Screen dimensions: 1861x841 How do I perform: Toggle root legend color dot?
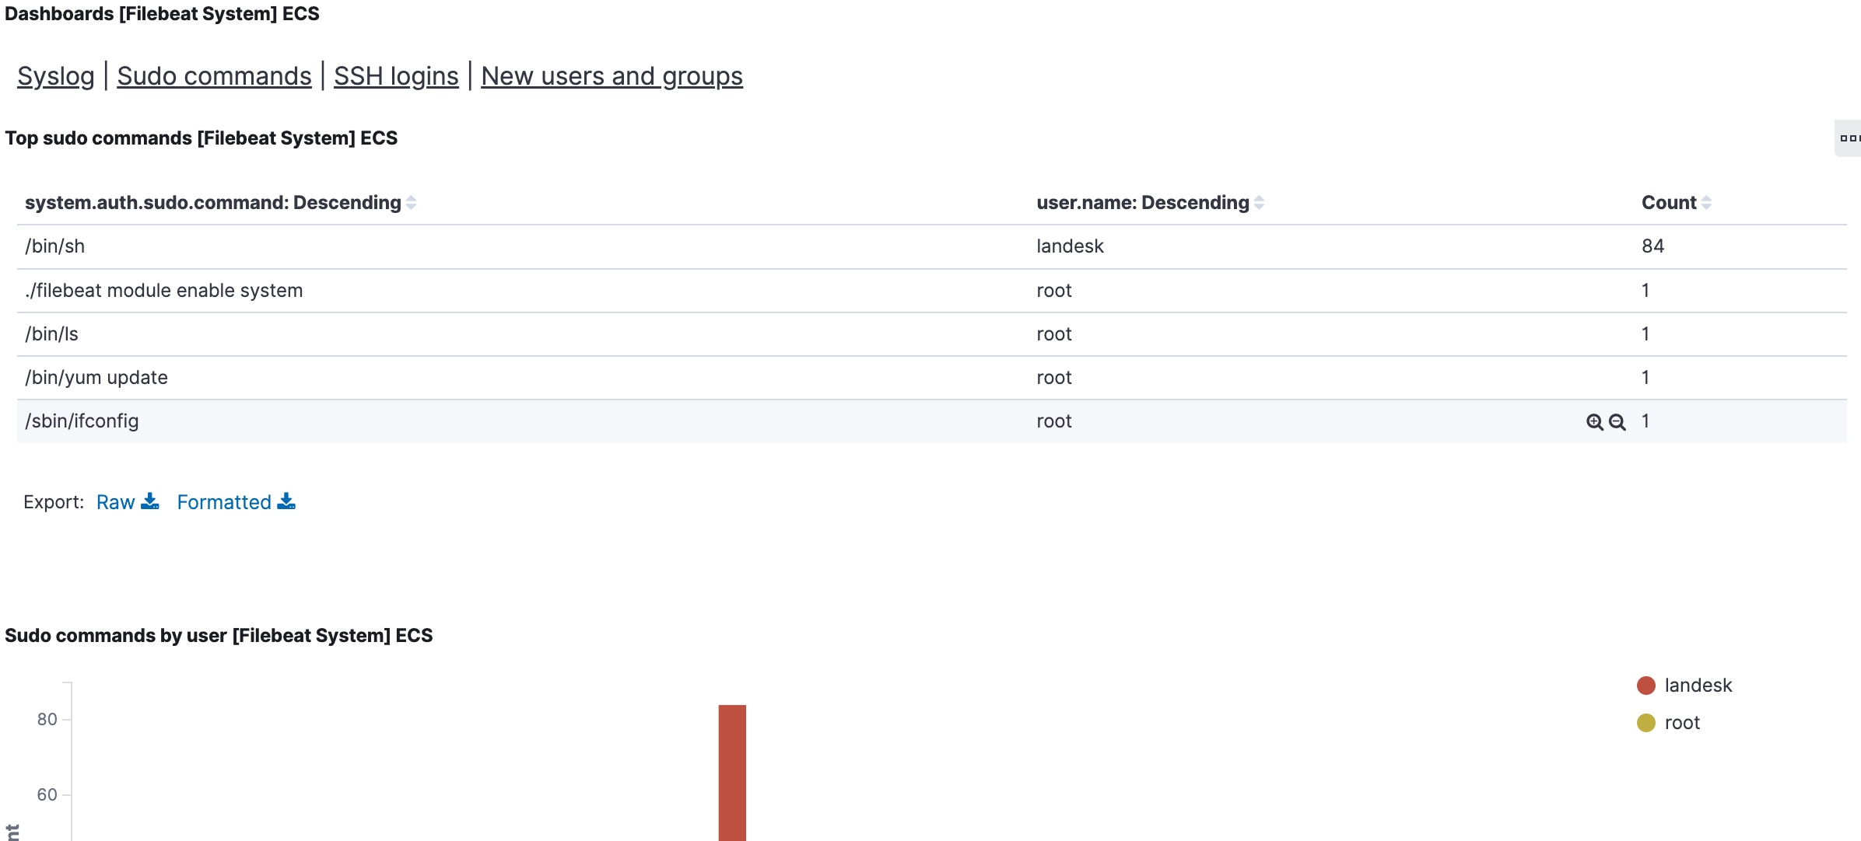1645,723
